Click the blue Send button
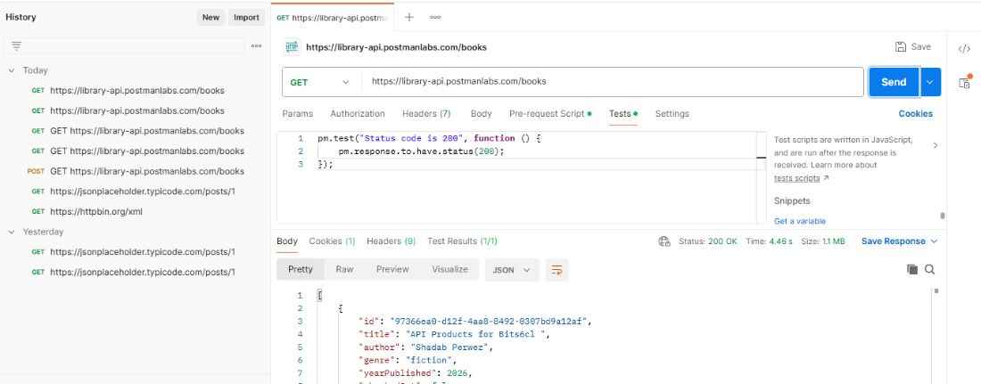 coord(894,82)
